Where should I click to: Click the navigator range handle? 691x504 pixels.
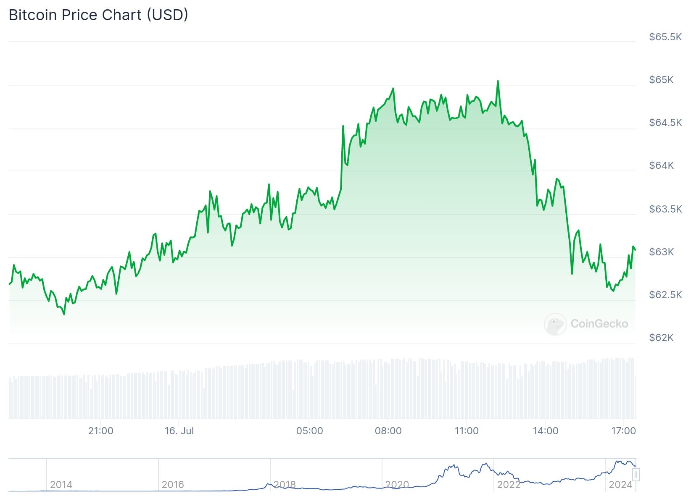tap(636, 475)
